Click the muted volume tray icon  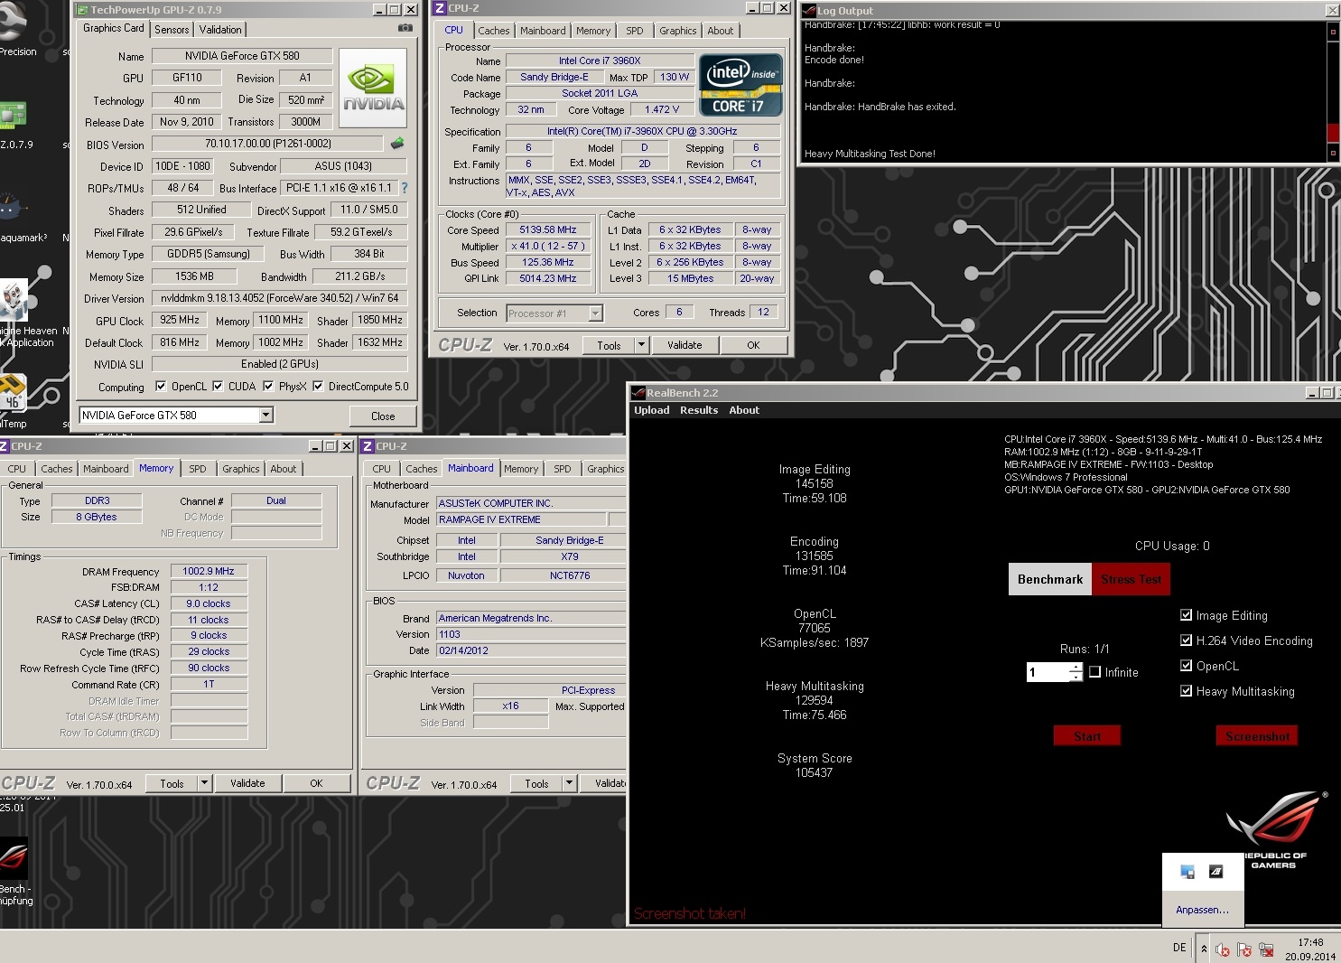coord(1223,949)
